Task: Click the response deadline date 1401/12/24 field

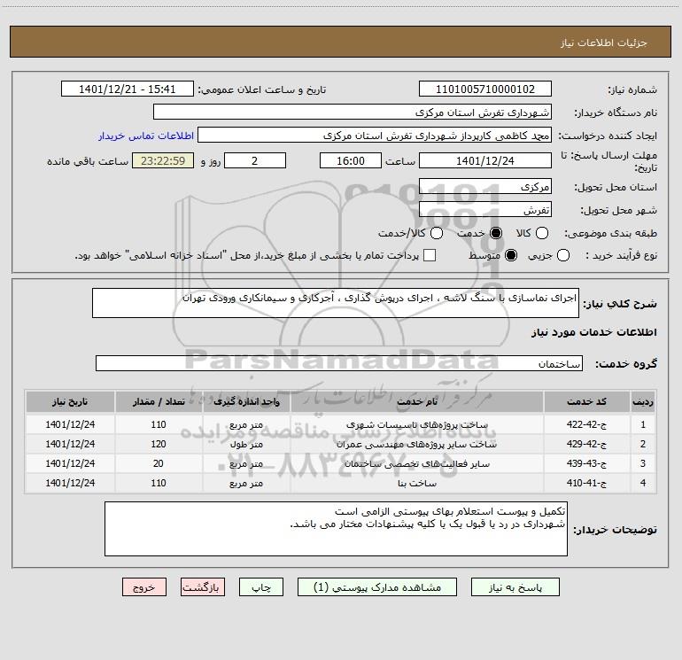Action: (485, 160)
